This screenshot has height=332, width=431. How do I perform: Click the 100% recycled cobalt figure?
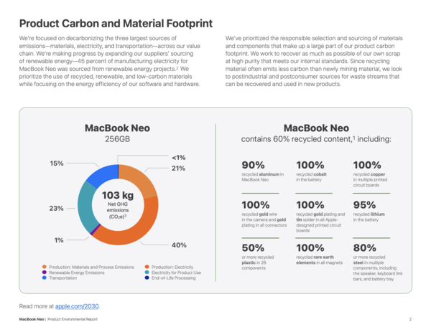(x=310, y=165)
